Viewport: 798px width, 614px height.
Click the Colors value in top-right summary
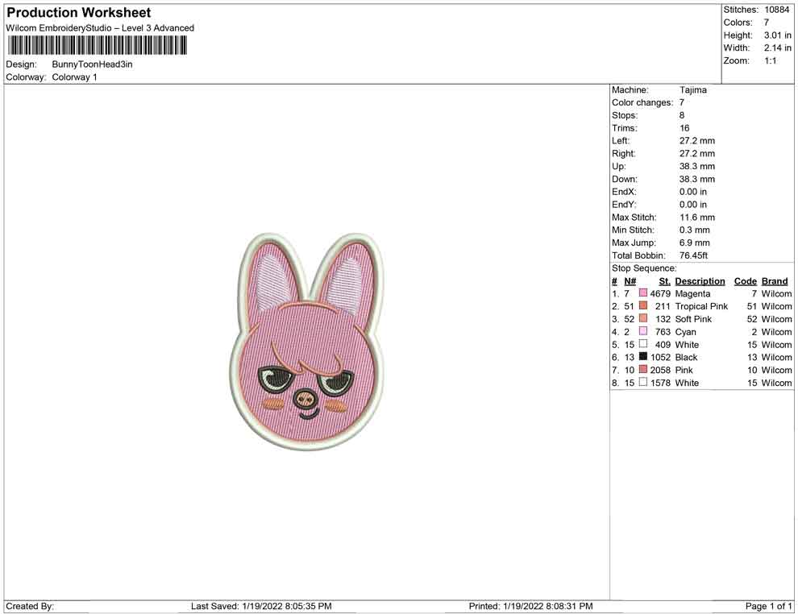pyautogui.click(x=766, y=23)
